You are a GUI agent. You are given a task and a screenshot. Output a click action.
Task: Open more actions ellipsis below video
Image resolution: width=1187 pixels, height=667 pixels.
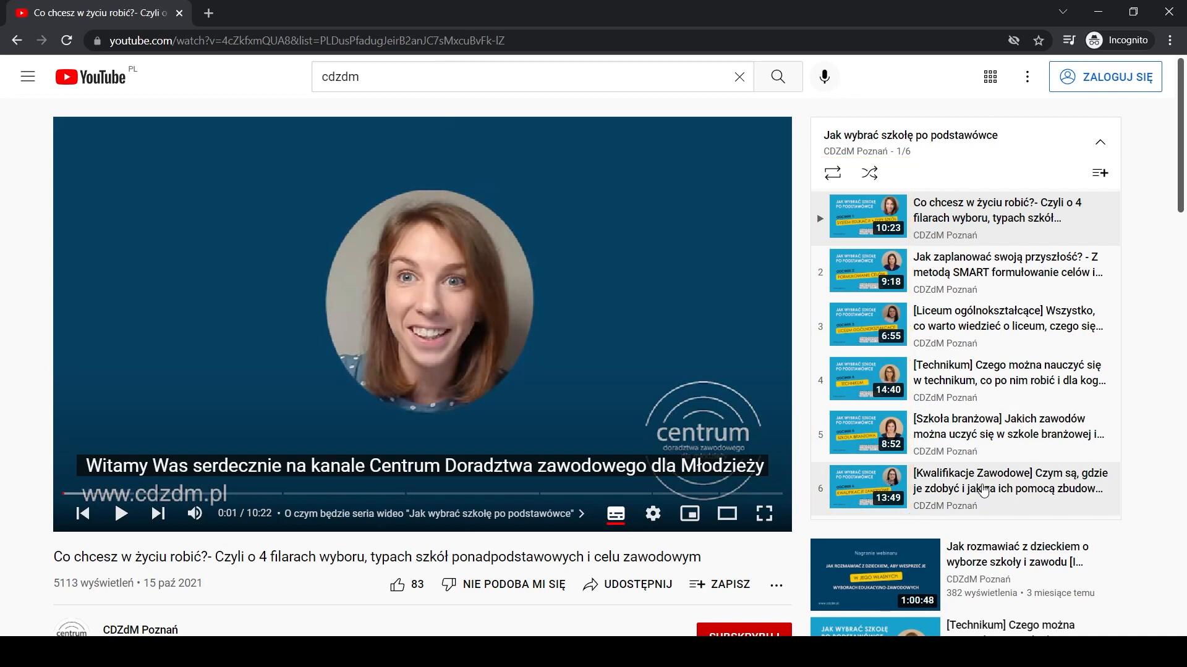[776, 584]
